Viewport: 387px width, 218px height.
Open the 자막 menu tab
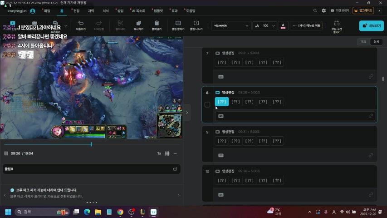(91, 11)
